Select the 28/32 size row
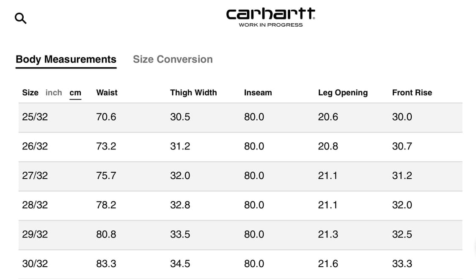Screen dimensions: 476x279 35,205
